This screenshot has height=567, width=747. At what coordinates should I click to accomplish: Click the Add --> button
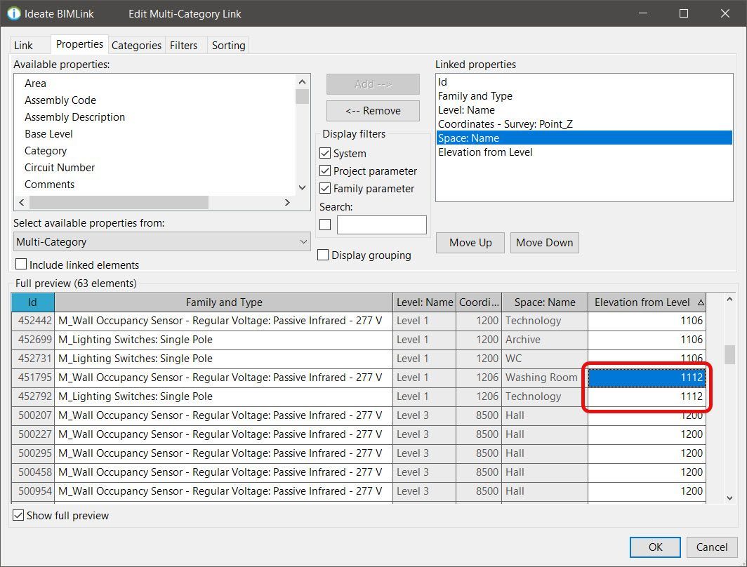(x=373, y=84)
